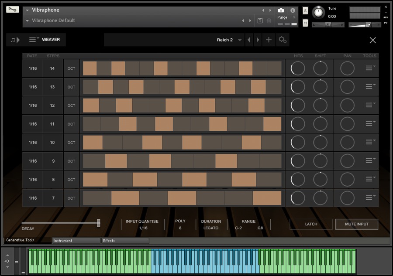This screenshot has height=276, width=393.
Task: Click the Pan knob of the 10-step row
Action: 347,142
